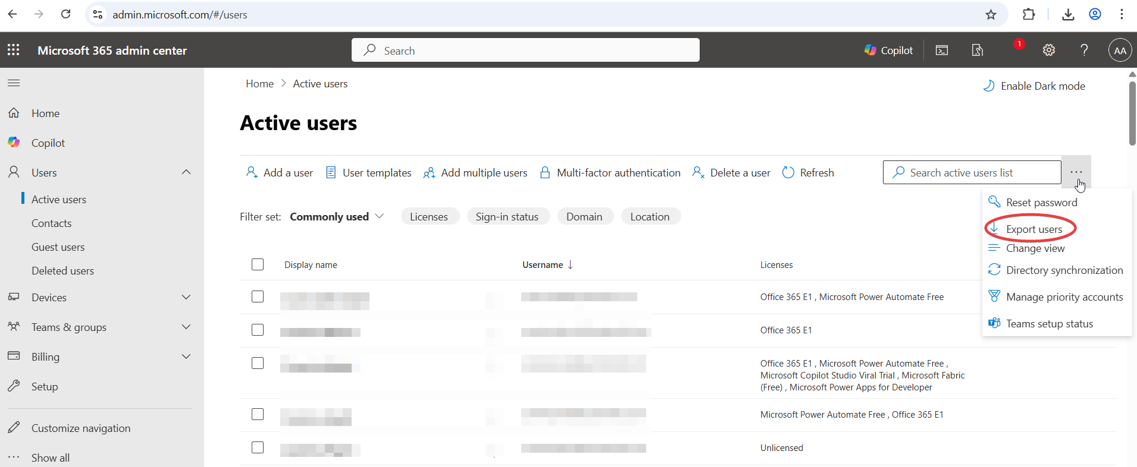Focus the Search active users list field
This screenshot has height=467, width=1137.
tap(972, 172)
